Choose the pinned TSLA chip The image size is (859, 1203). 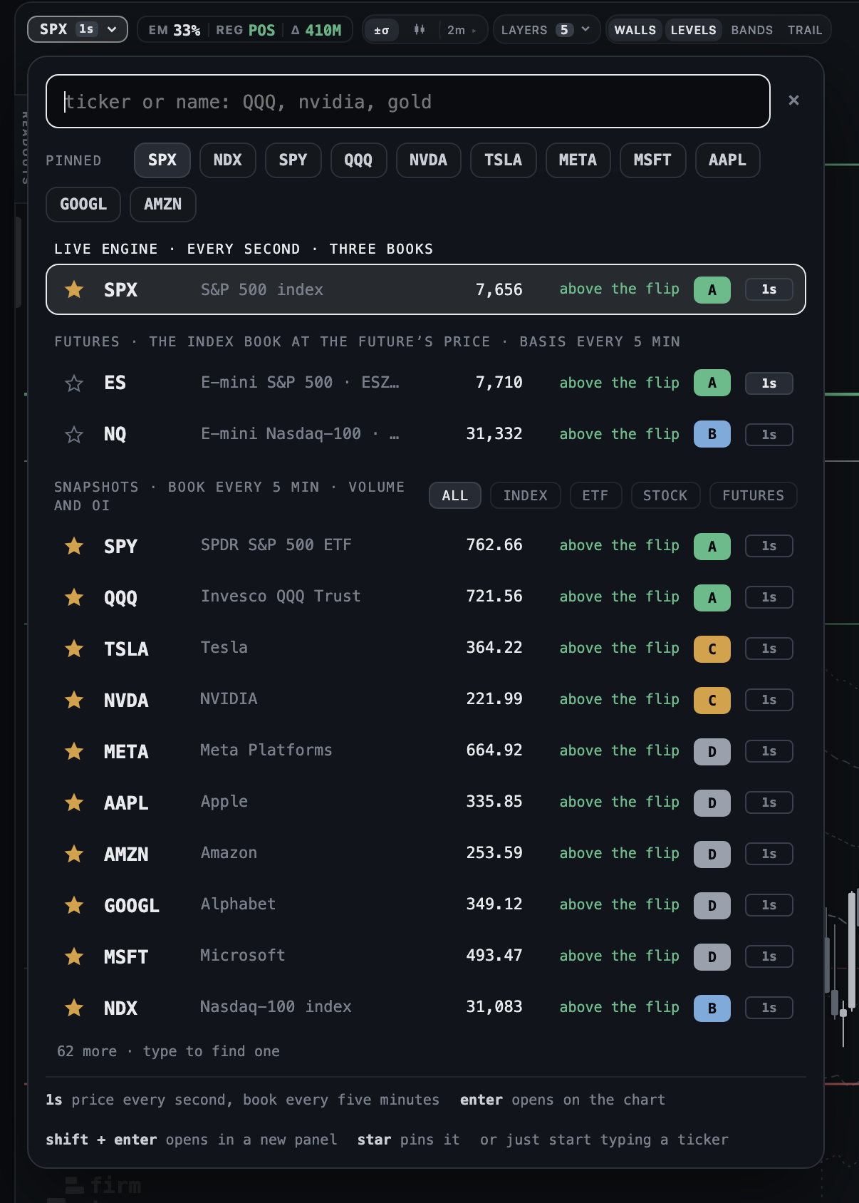pyautogui.click(x=504, y=160)
